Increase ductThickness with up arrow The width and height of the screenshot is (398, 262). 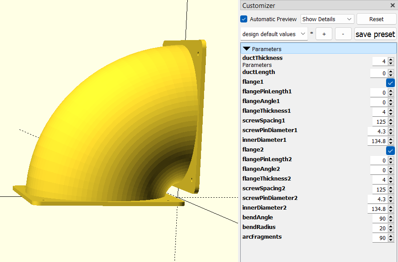click(x=391, y=59)
